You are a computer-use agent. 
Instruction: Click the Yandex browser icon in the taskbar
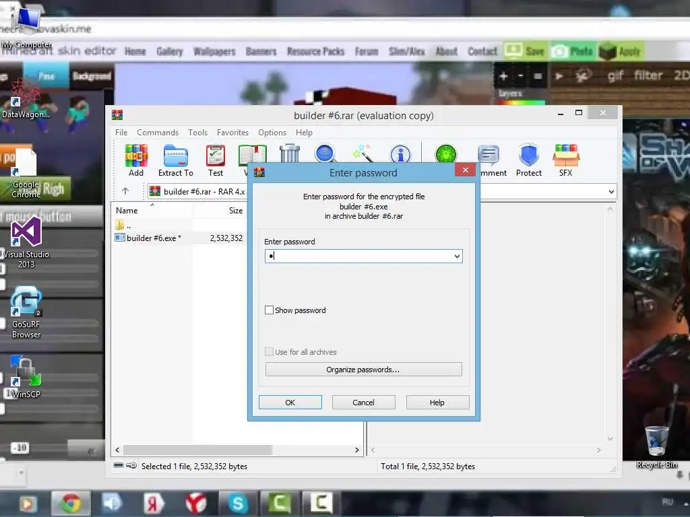tap(196, 504)
